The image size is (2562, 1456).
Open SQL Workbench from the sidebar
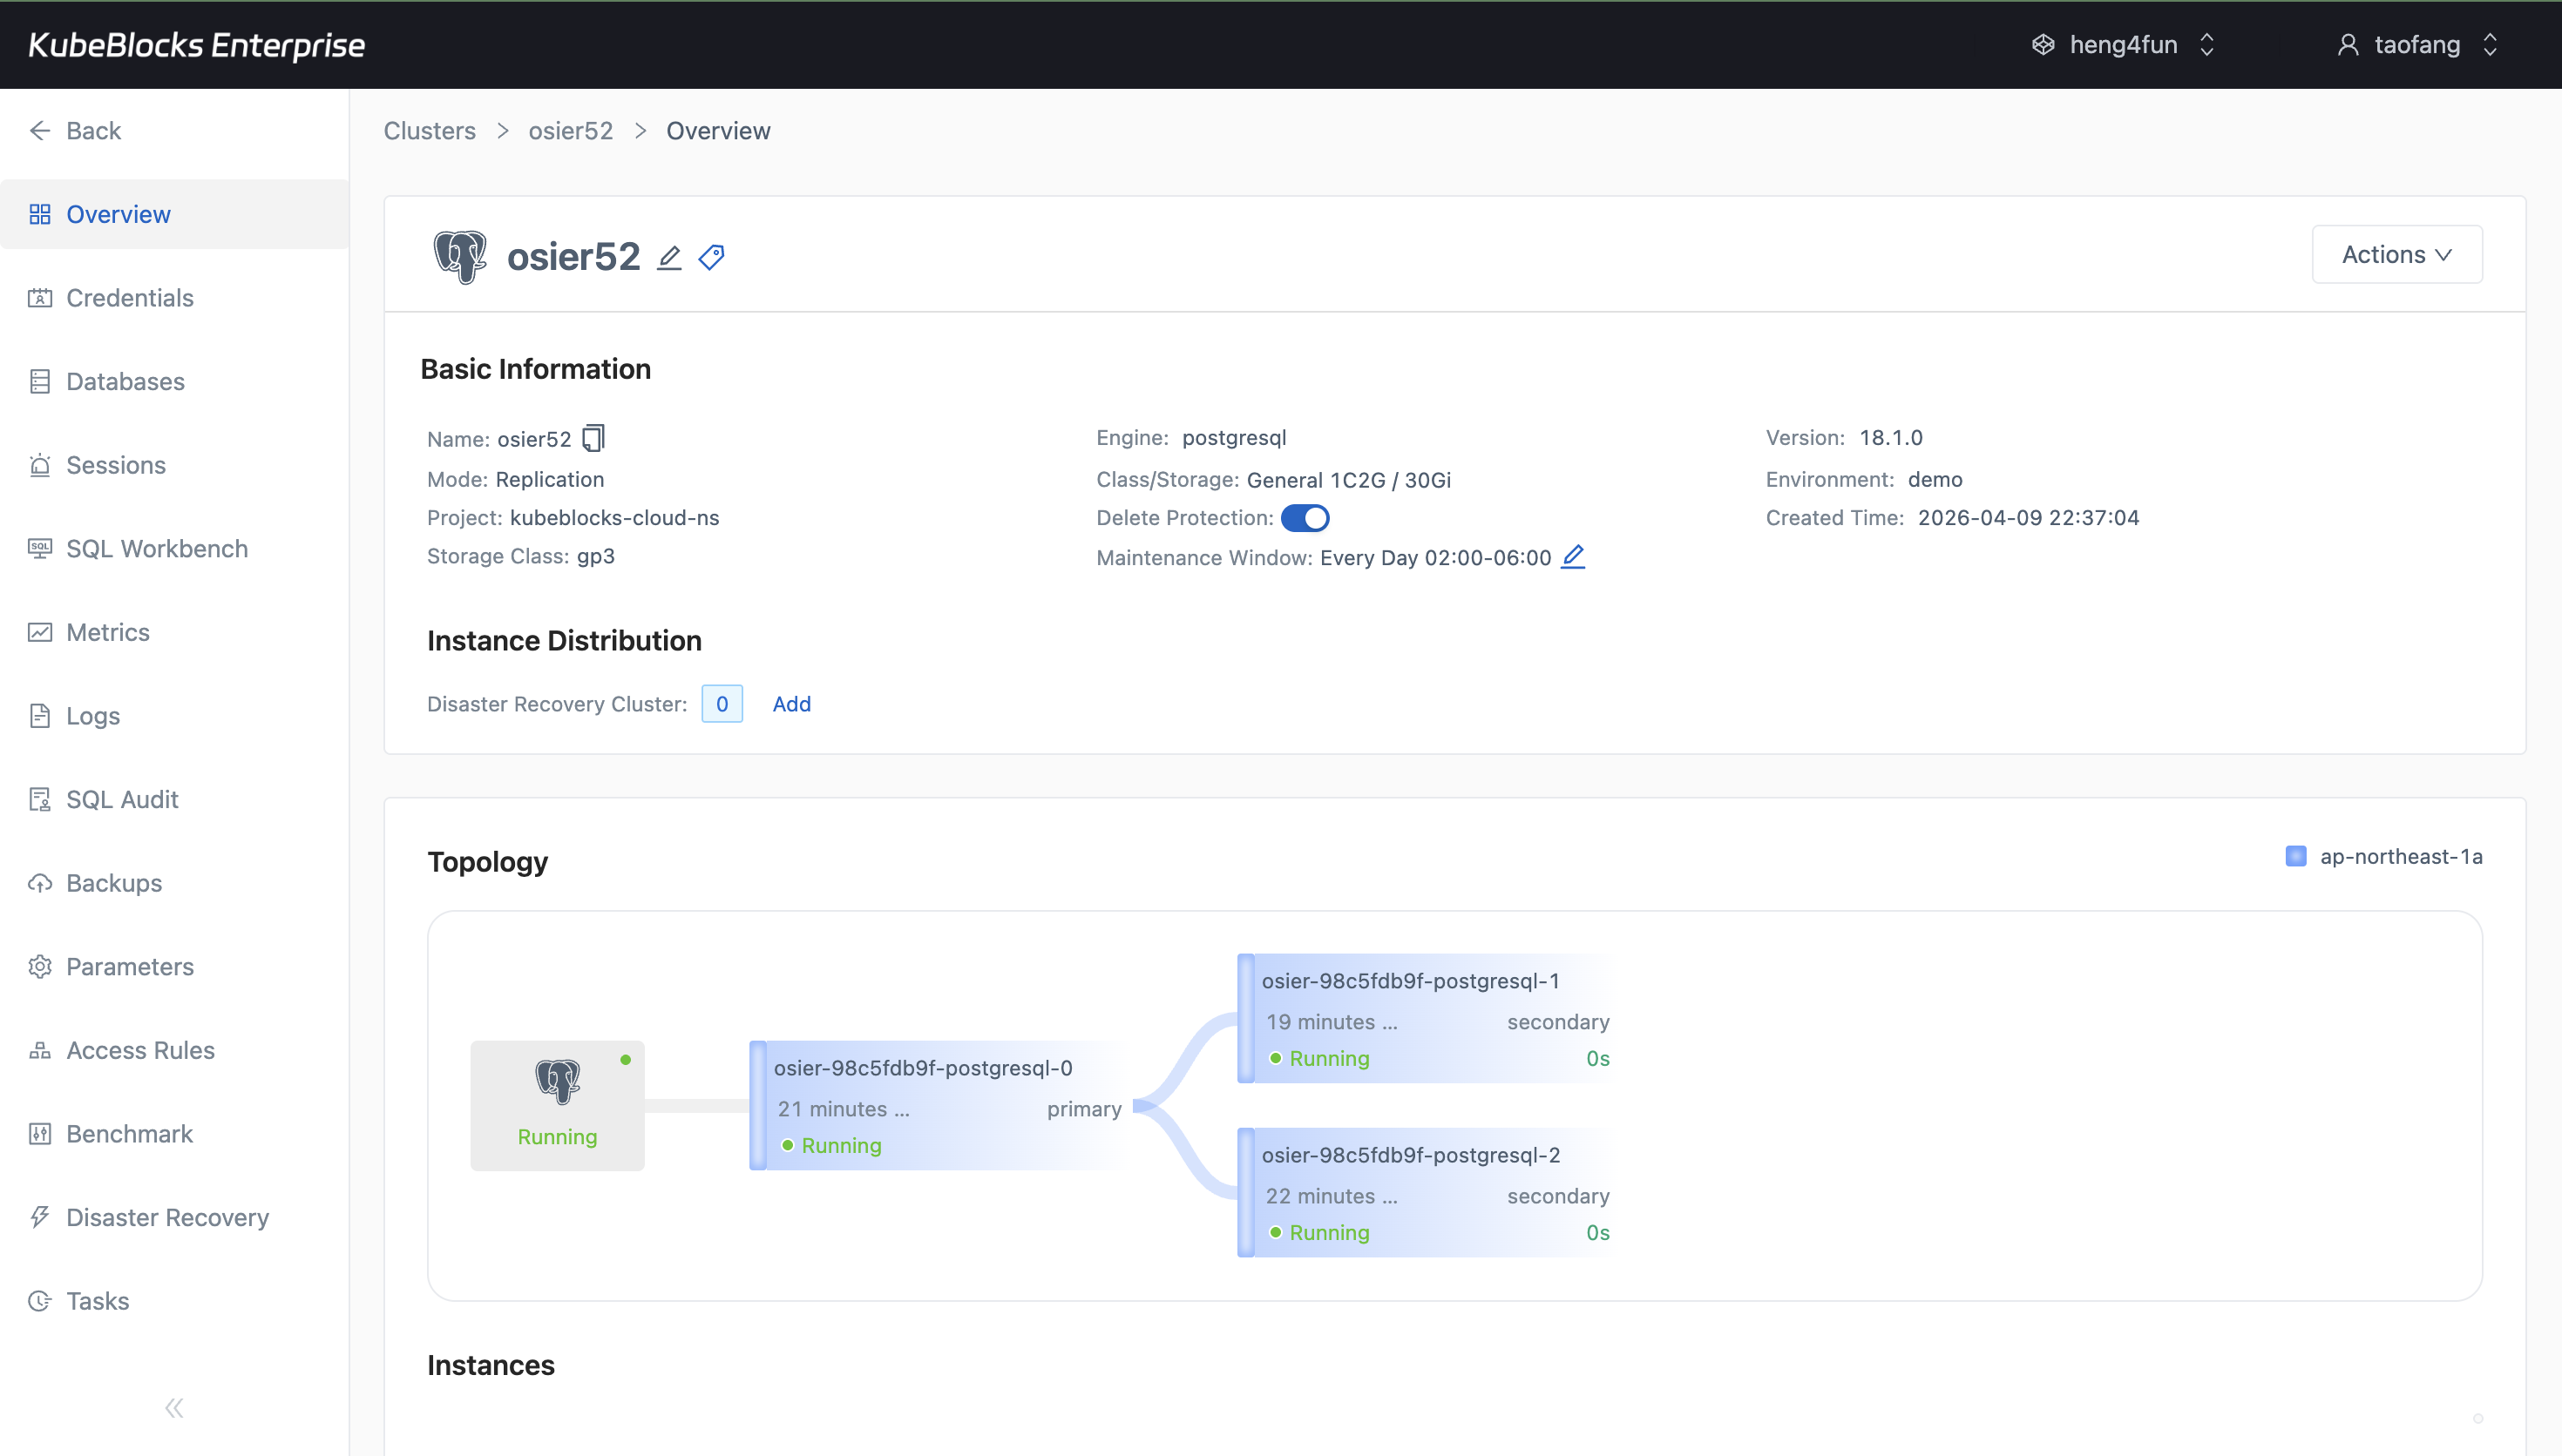(x=157, y=548)
